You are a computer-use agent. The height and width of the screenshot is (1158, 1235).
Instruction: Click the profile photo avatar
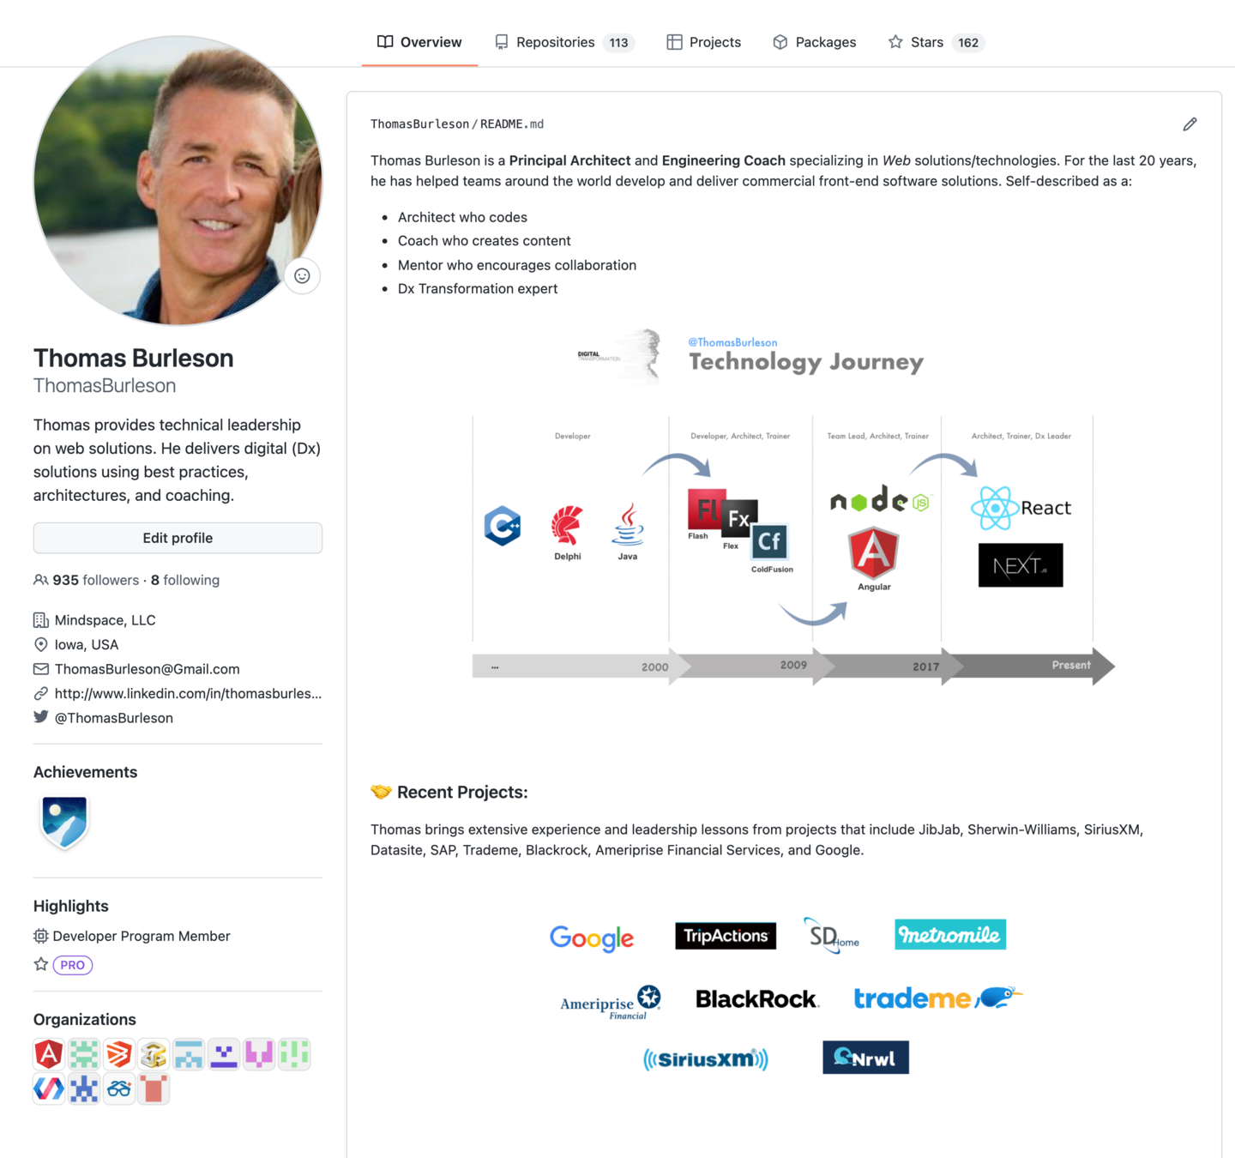pyautogui.click(x=178, y=180)
